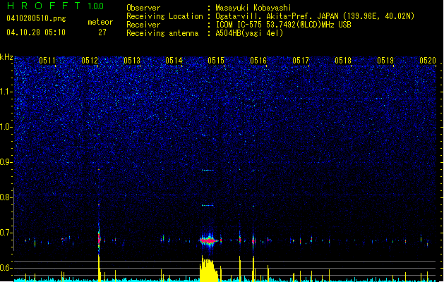
Task: Click the 0519 time marker
Action: click(385, 61)
